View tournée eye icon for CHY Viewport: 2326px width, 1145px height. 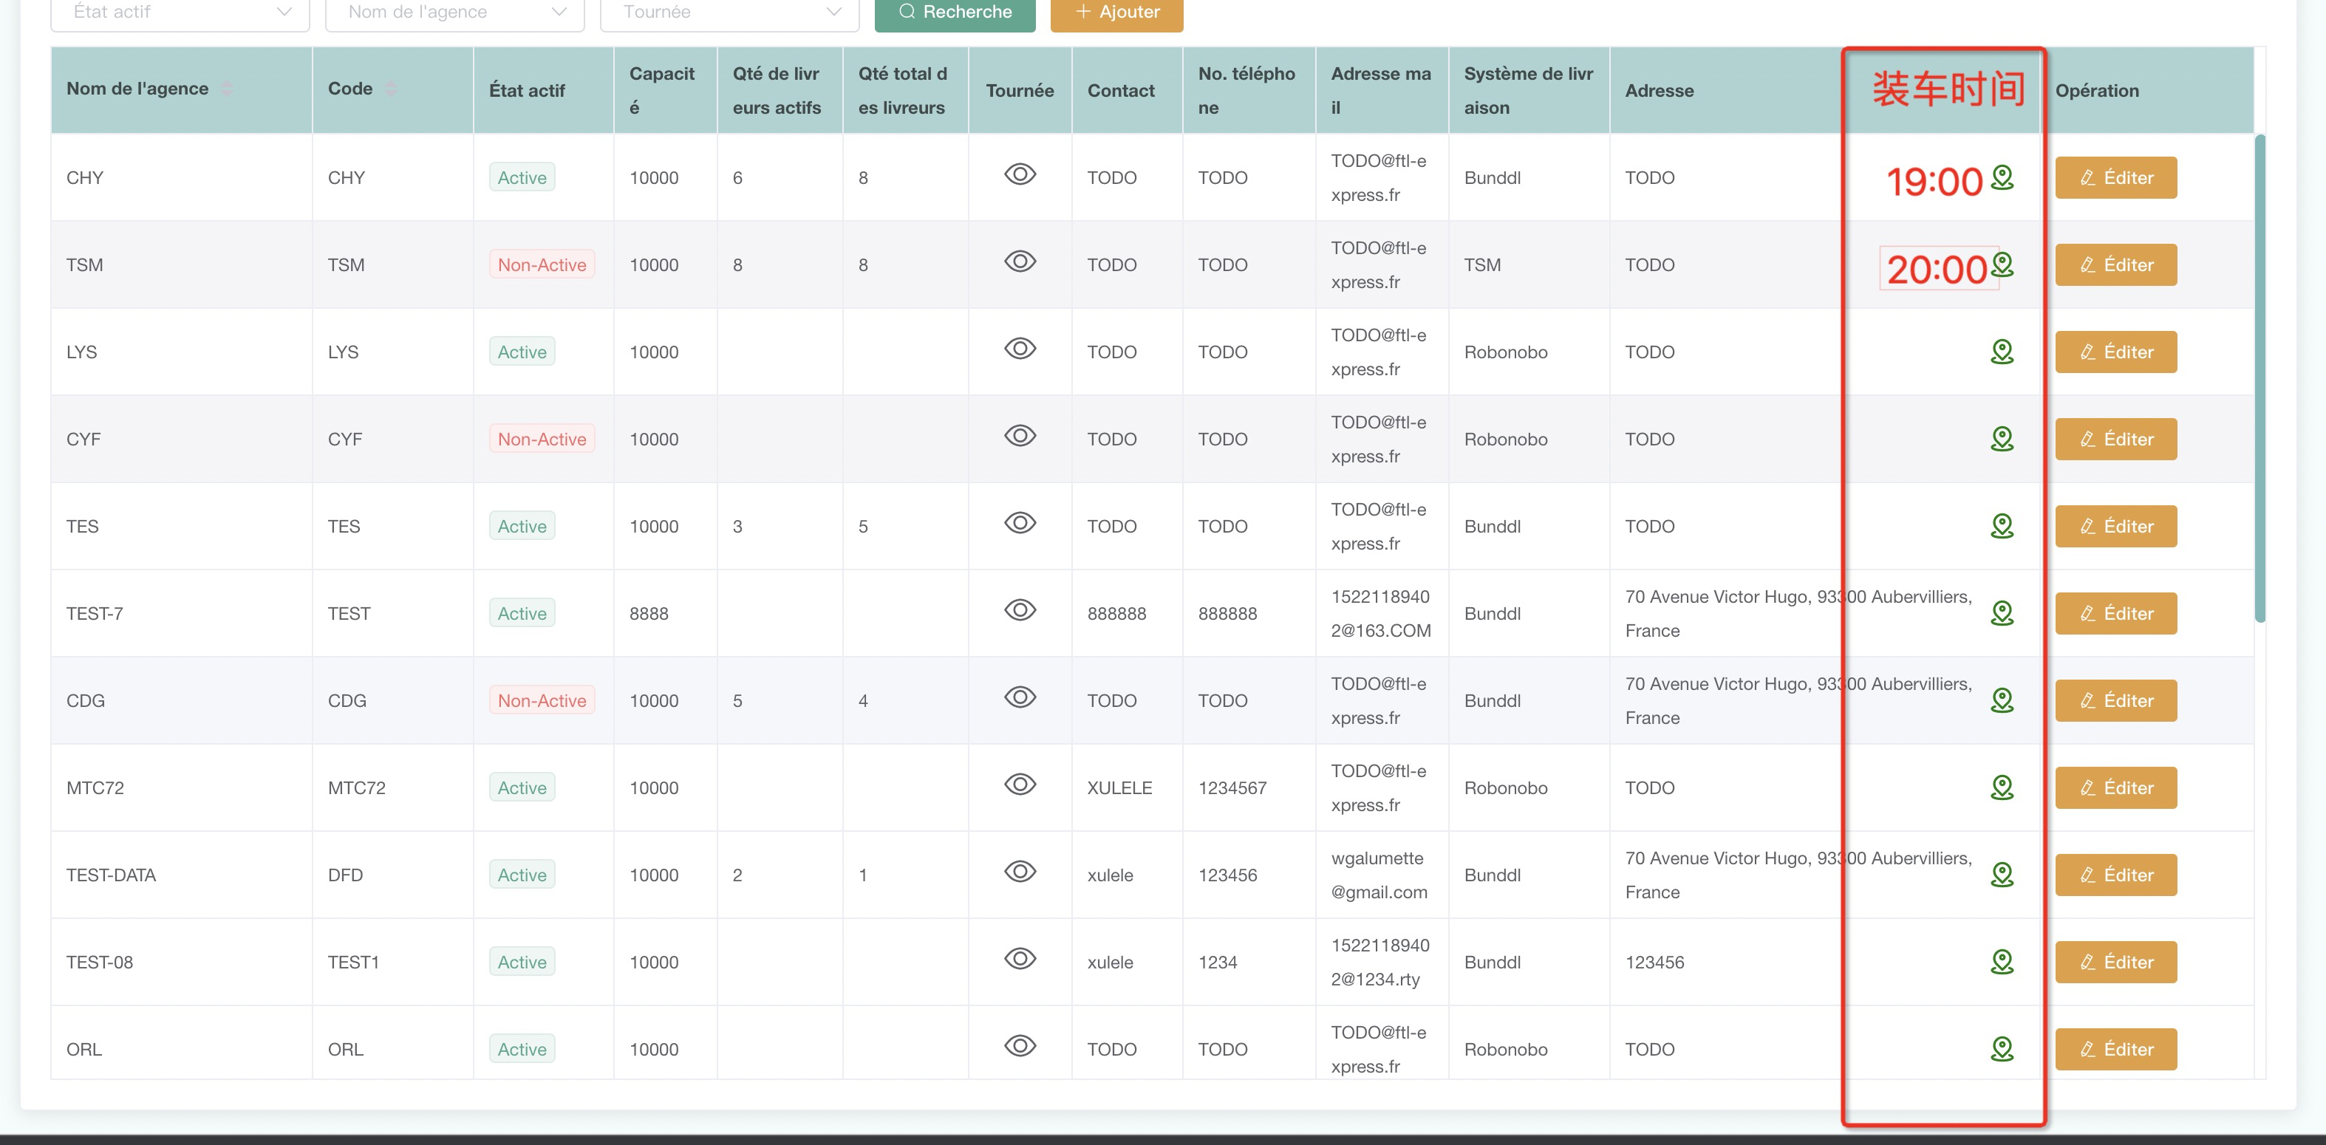point(1020,174)
